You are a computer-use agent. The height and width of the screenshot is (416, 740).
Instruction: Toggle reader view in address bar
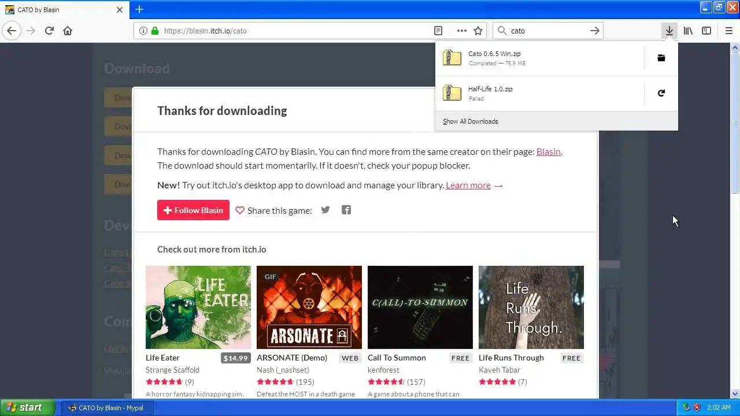tap(438, 31)
